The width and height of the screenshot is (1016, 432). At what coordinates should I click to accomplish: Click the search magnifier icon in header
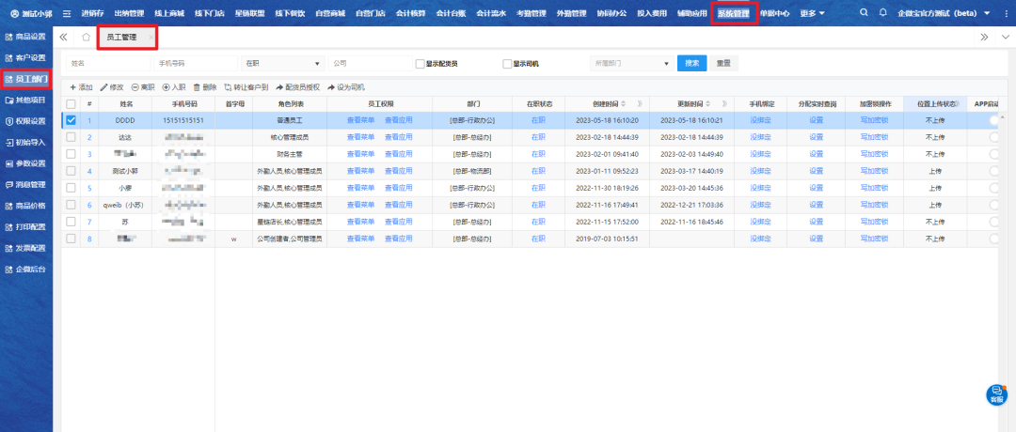coord(865,13)
